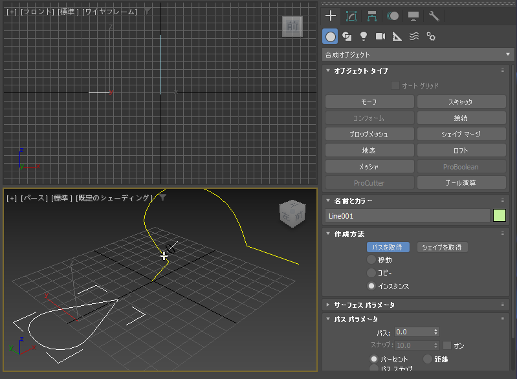Click the モーフ button
The width and height of the screenshot is (517, 379).
[369, 102]
